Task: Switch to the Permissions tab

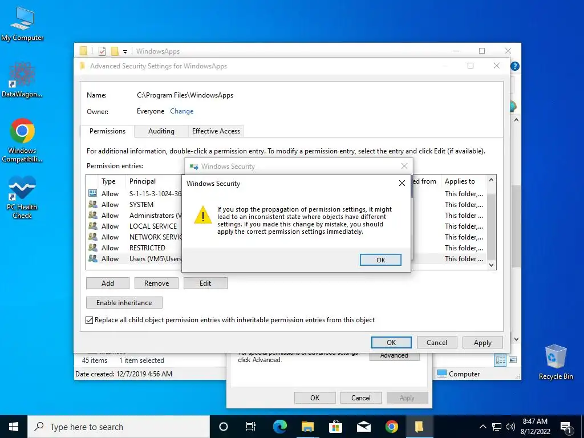Action: (107, 131)
